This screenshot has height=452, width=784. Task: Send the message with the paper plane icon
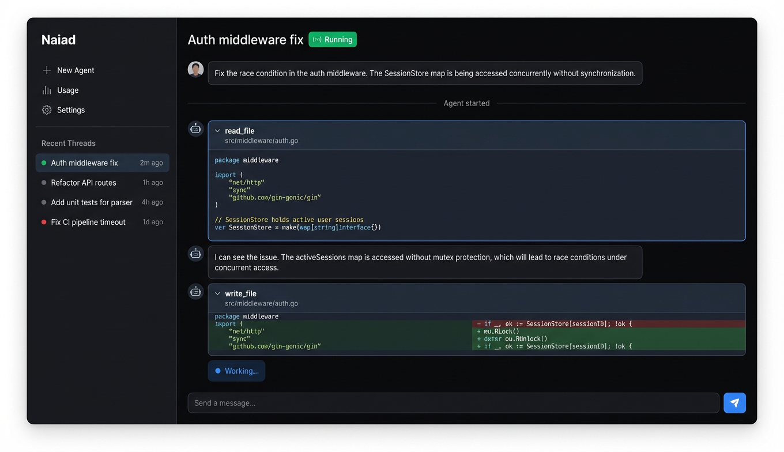click(734, 402)
